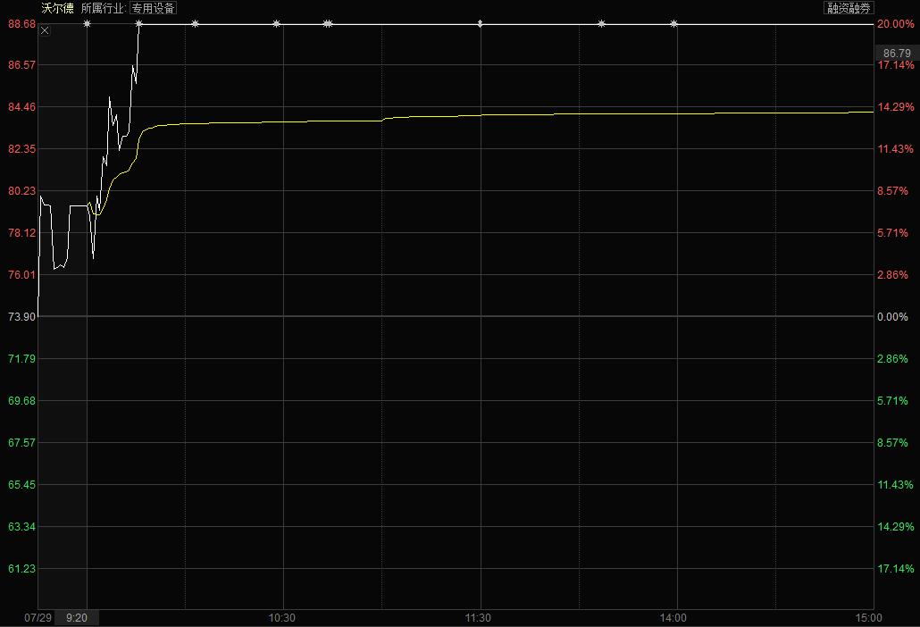920x627 pixels.
Task: Click the 0.00% percentage label
Action: pos(892,317)
